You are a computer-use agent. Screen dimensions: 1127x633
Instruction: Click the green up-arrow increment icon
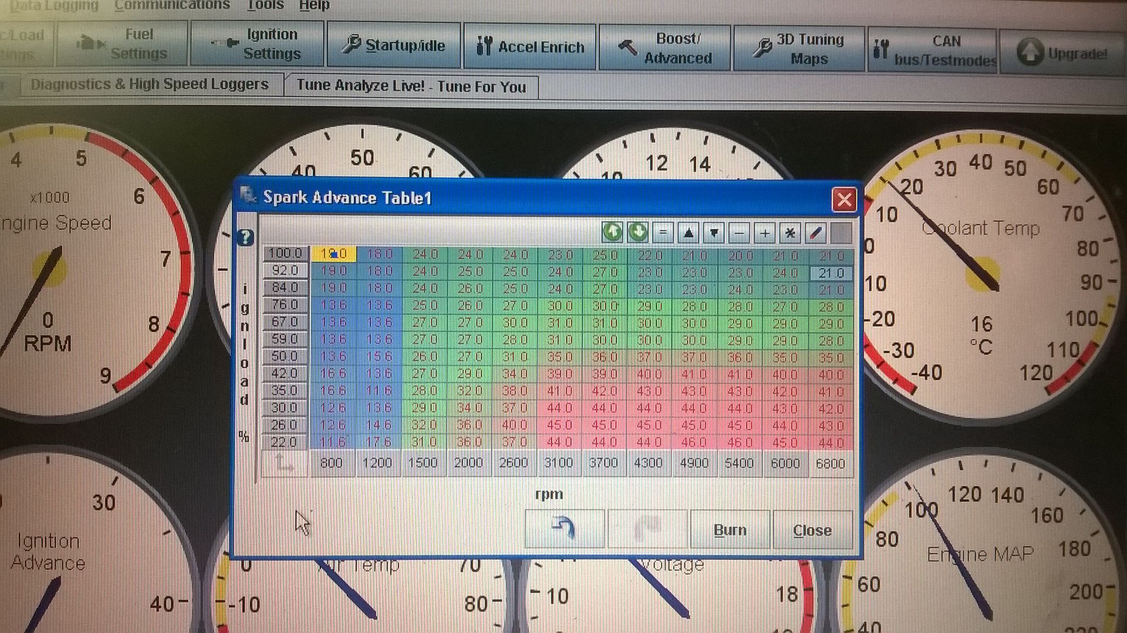(x=612, y=232)
